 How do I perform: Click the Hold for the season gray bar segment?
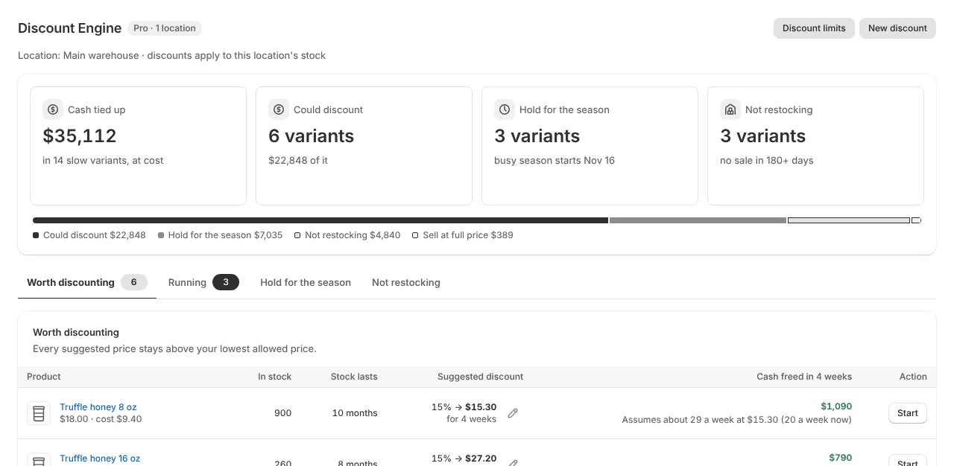pyautogui.click(x=698, y=220)
